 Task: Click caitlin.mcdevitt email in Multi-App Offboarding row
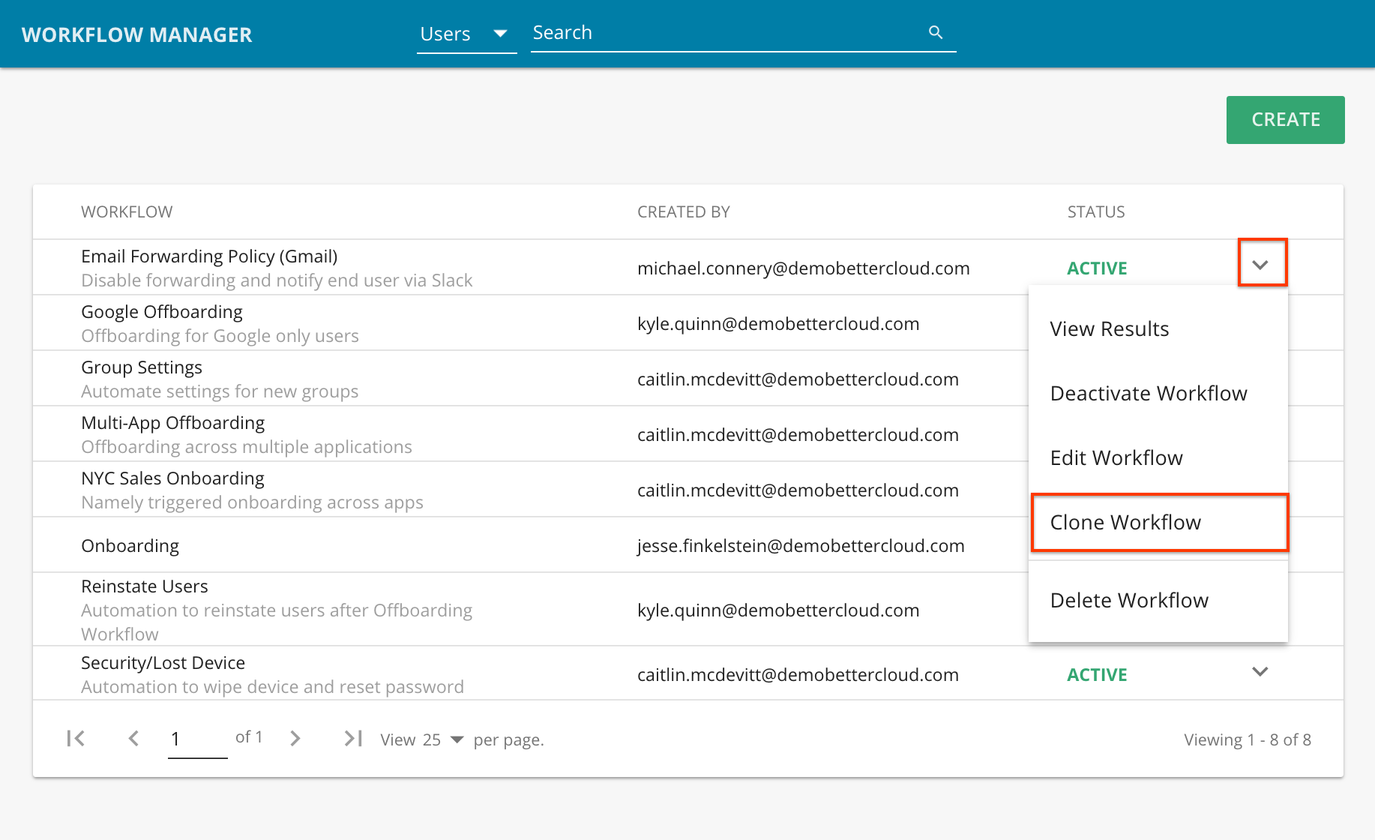pyautogui.click(x=798, y=435)
